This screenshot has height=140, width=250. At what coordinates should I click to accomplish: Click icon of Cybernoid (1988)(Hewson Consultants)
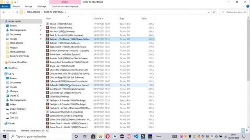[x=47, y=81]
